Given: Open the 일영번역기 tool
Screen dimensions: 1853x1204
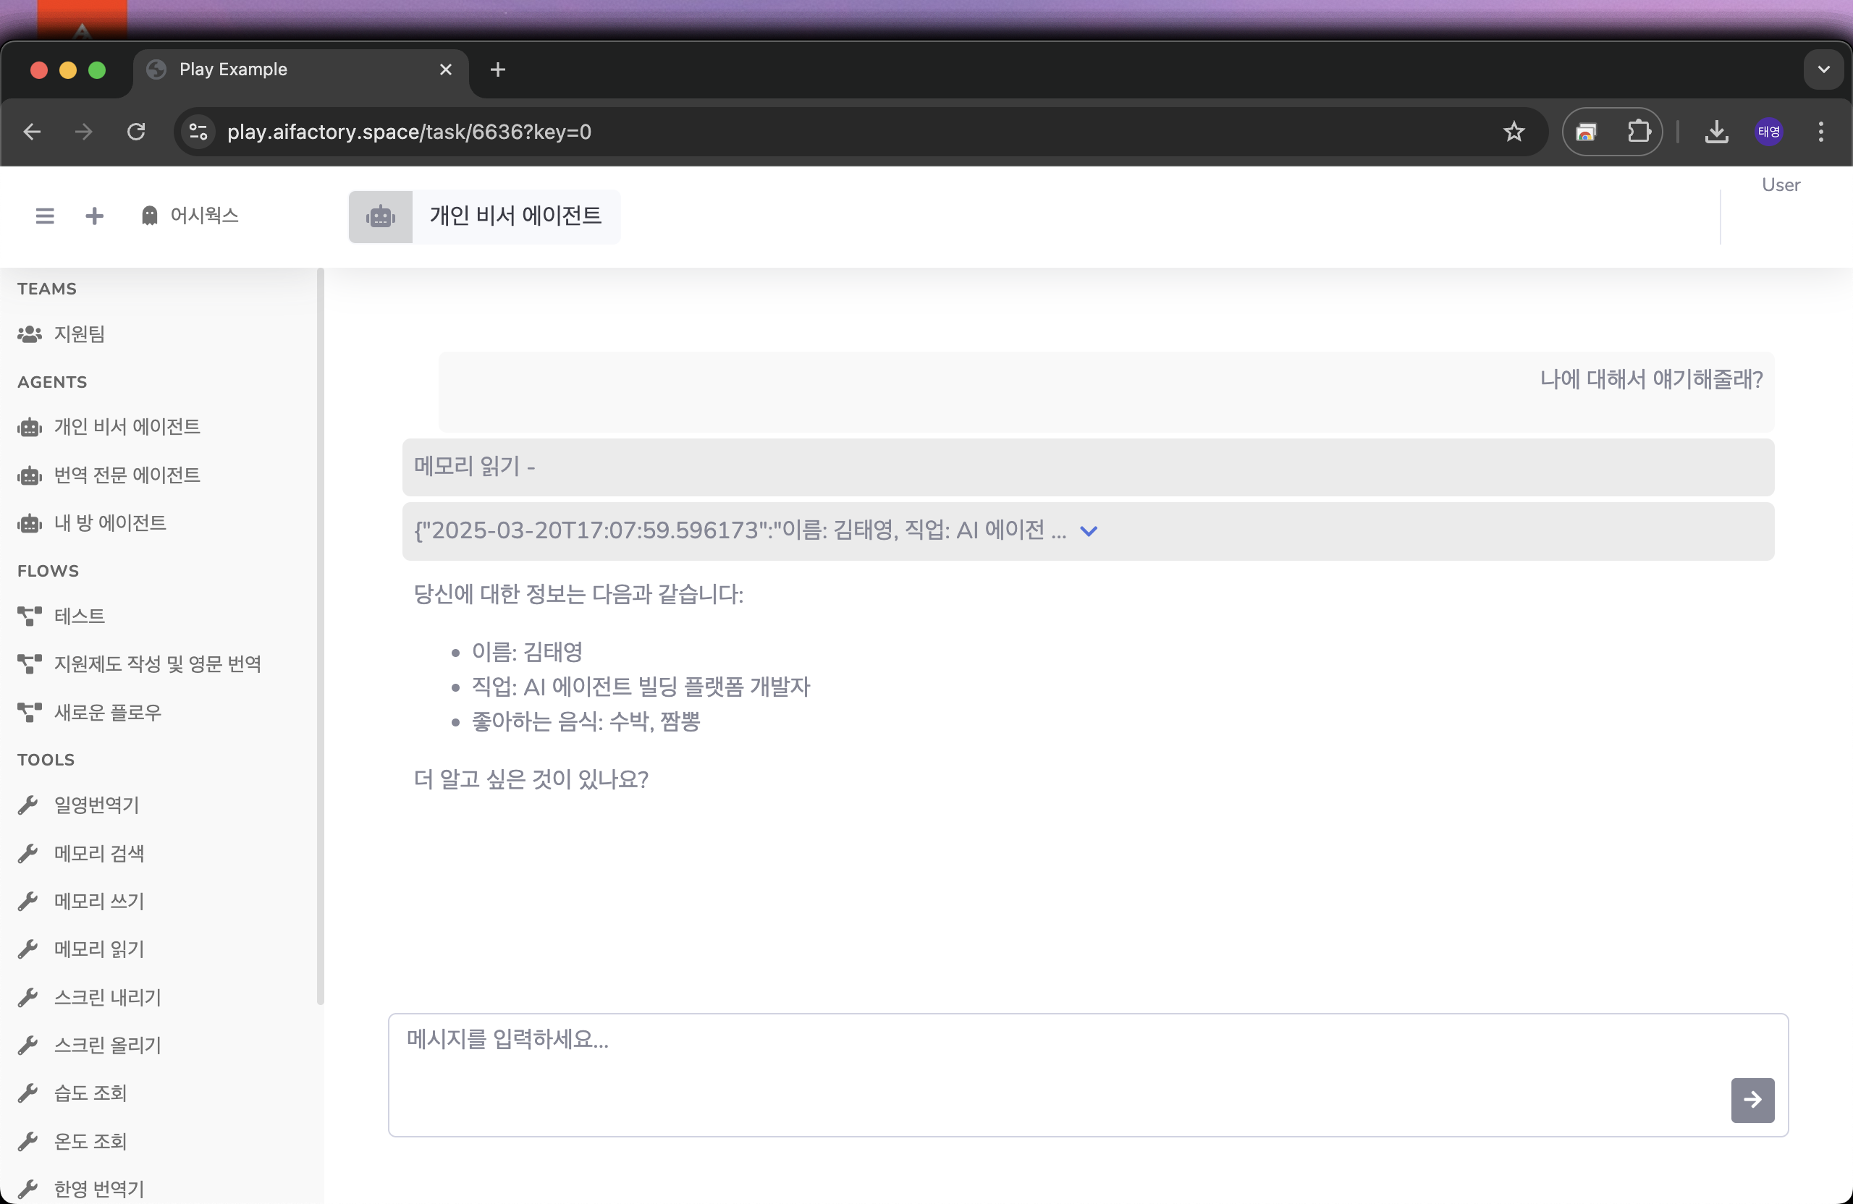Looking at the screenshot, I should [x=79, y=805].
